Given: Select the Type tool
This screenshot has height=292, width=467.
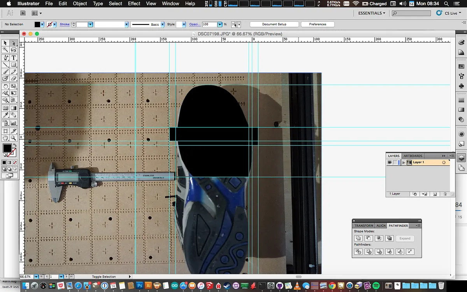Looking at the screenshot, I should coord(14,57).
